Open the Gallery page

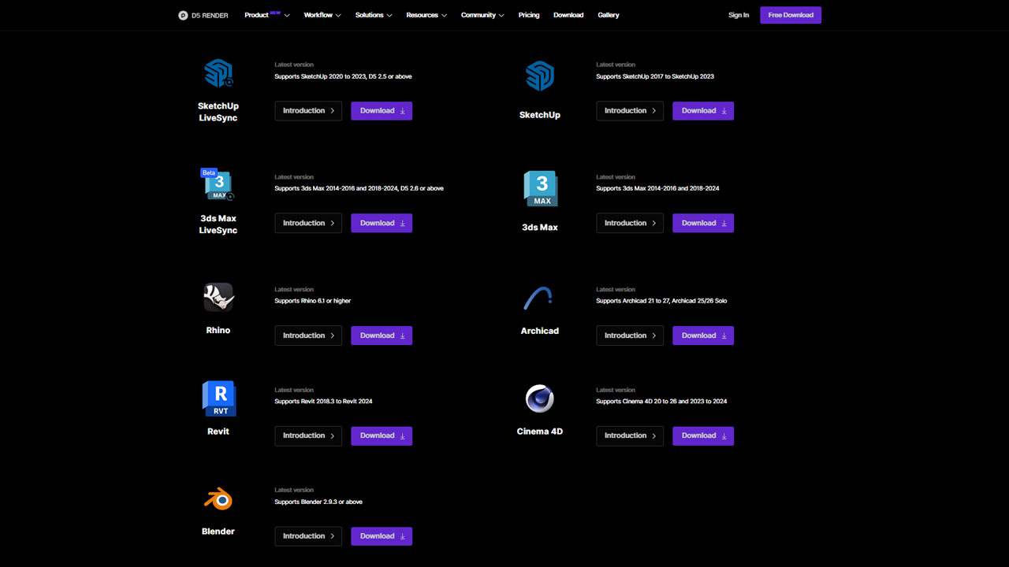click(609, 15)
